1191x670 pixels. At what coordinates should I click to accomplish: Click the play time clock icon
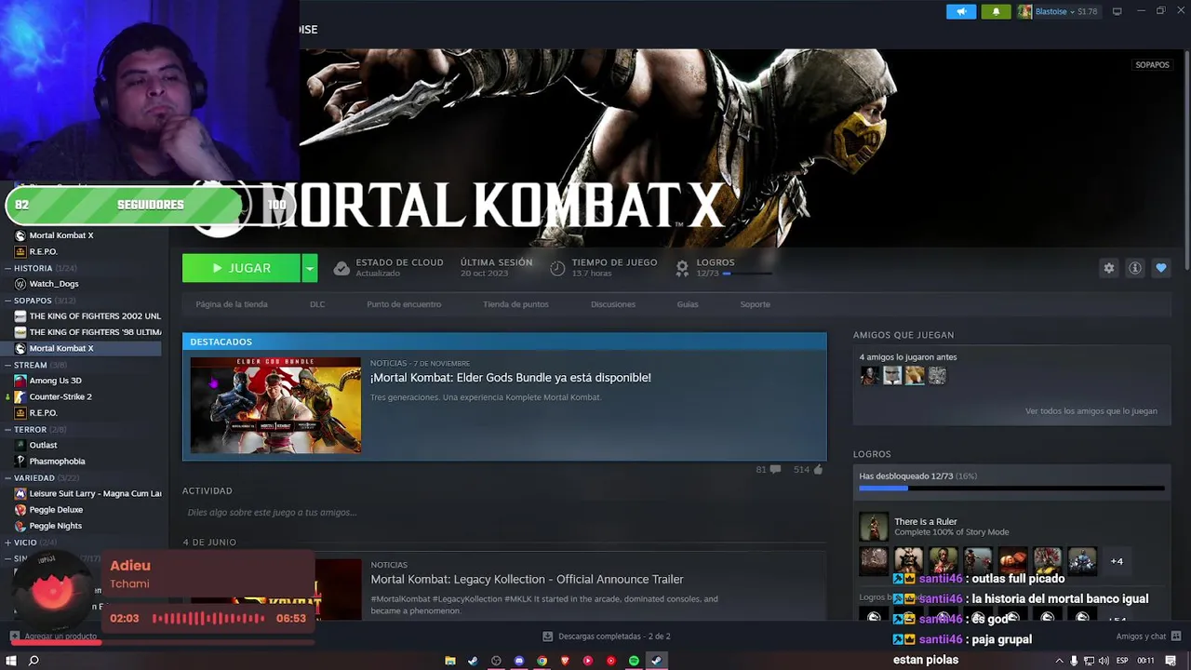(557, 268)
